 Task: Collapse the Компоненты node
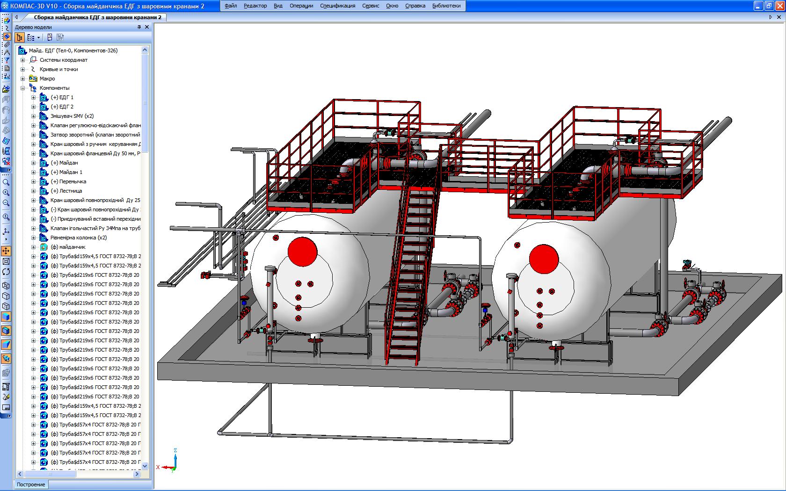point(22,88)
